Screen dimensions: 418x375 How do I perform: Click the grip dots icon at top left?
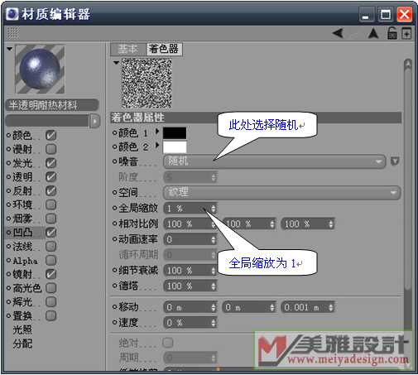pos(13,33)
